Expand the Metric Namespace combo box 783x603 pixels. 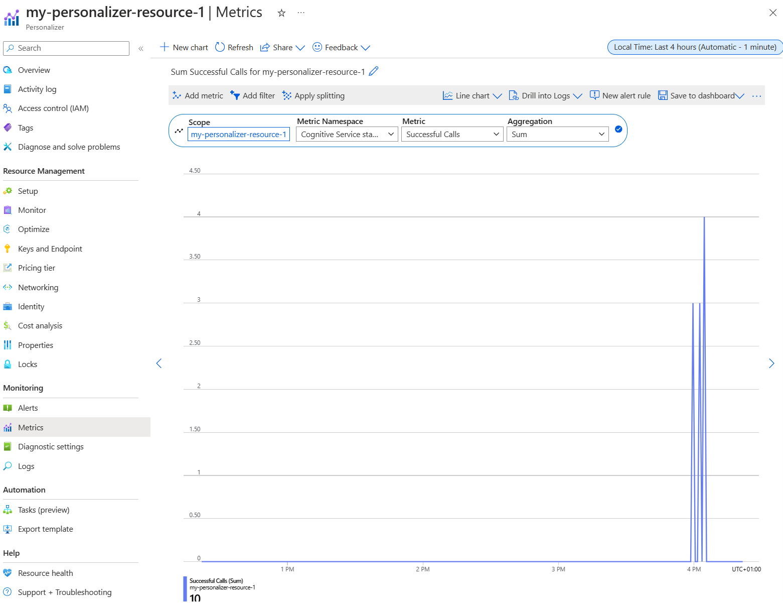(x=347, y=135)
